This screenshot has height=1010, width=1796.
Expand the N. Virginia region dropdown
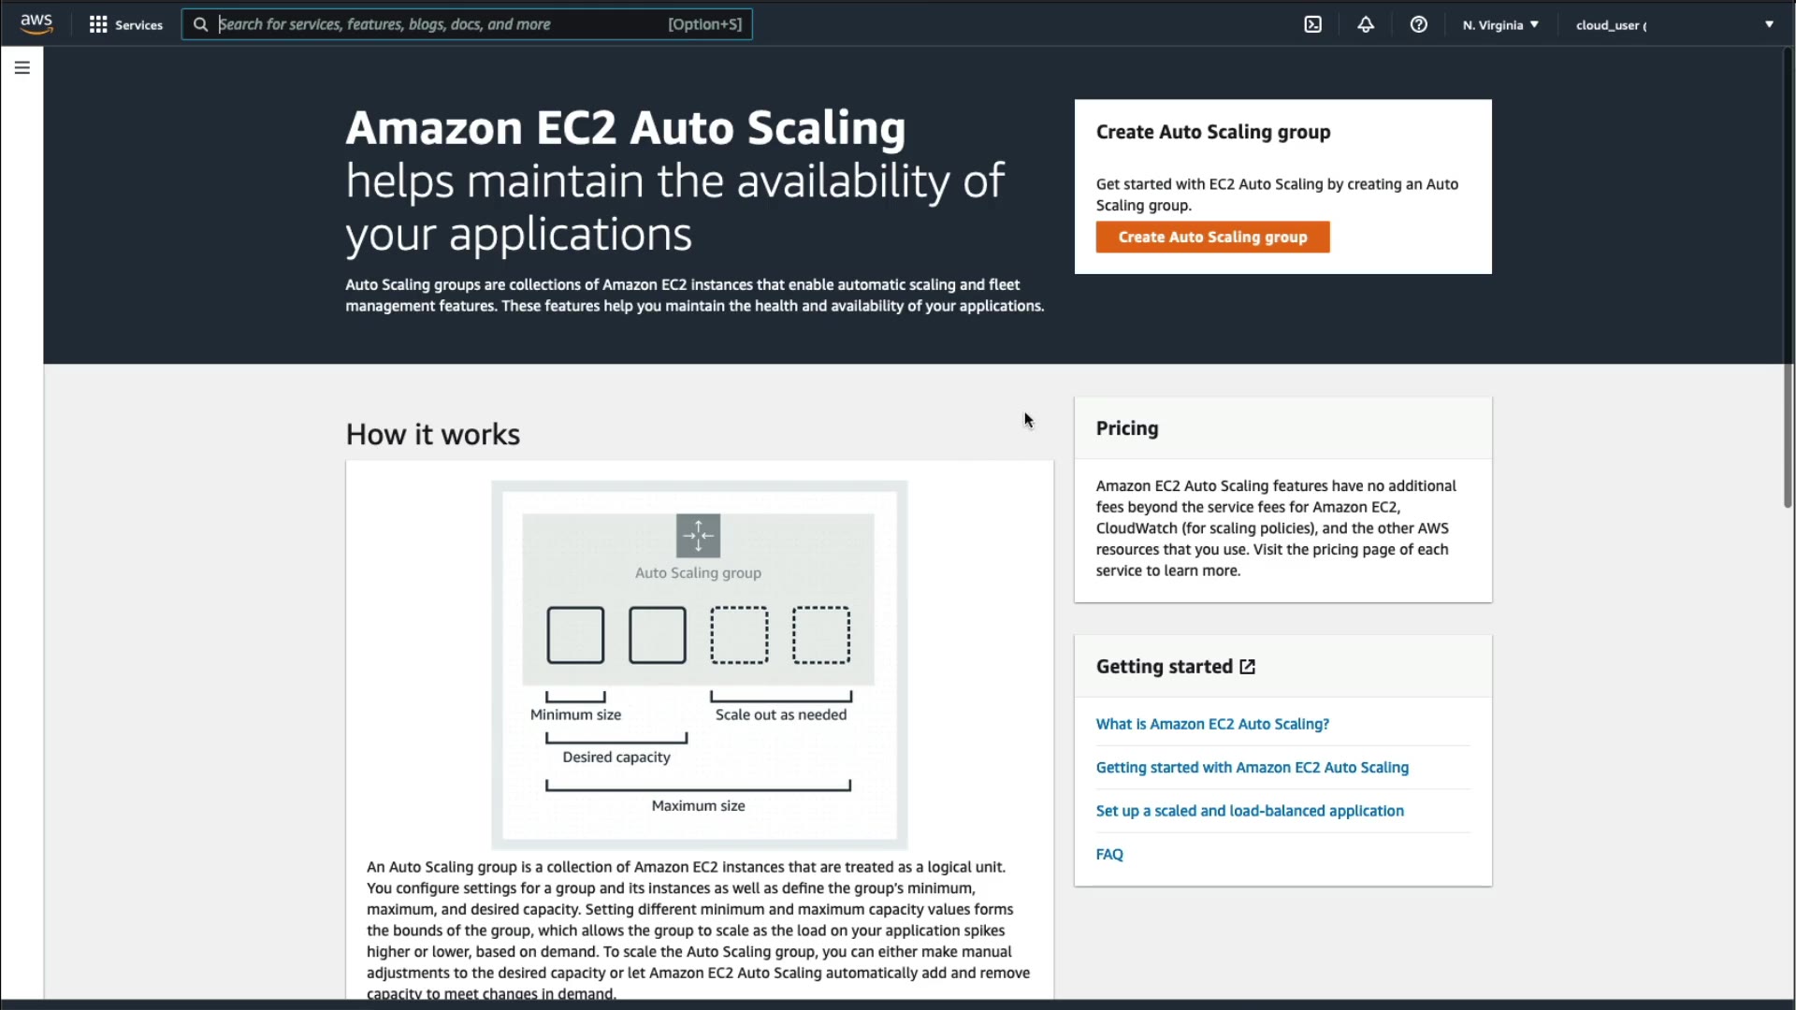point(1500,24)
